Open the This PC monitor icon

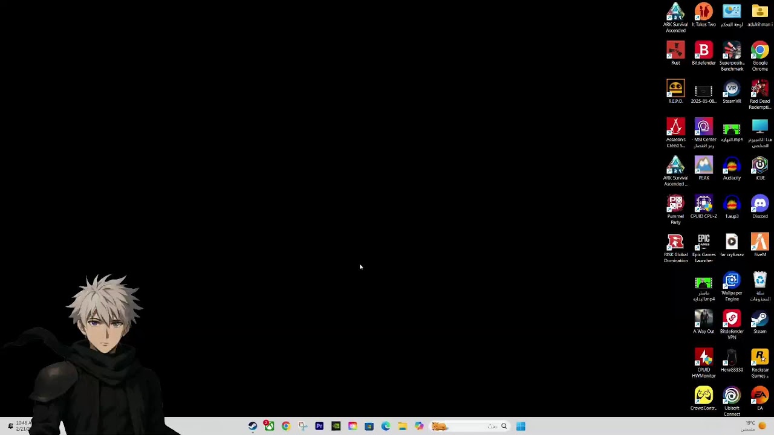pos(760,133)
